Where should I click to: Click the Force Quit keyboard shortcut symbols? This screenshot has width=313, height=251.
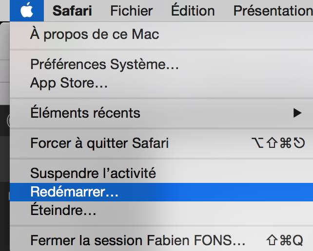(279, 143)
